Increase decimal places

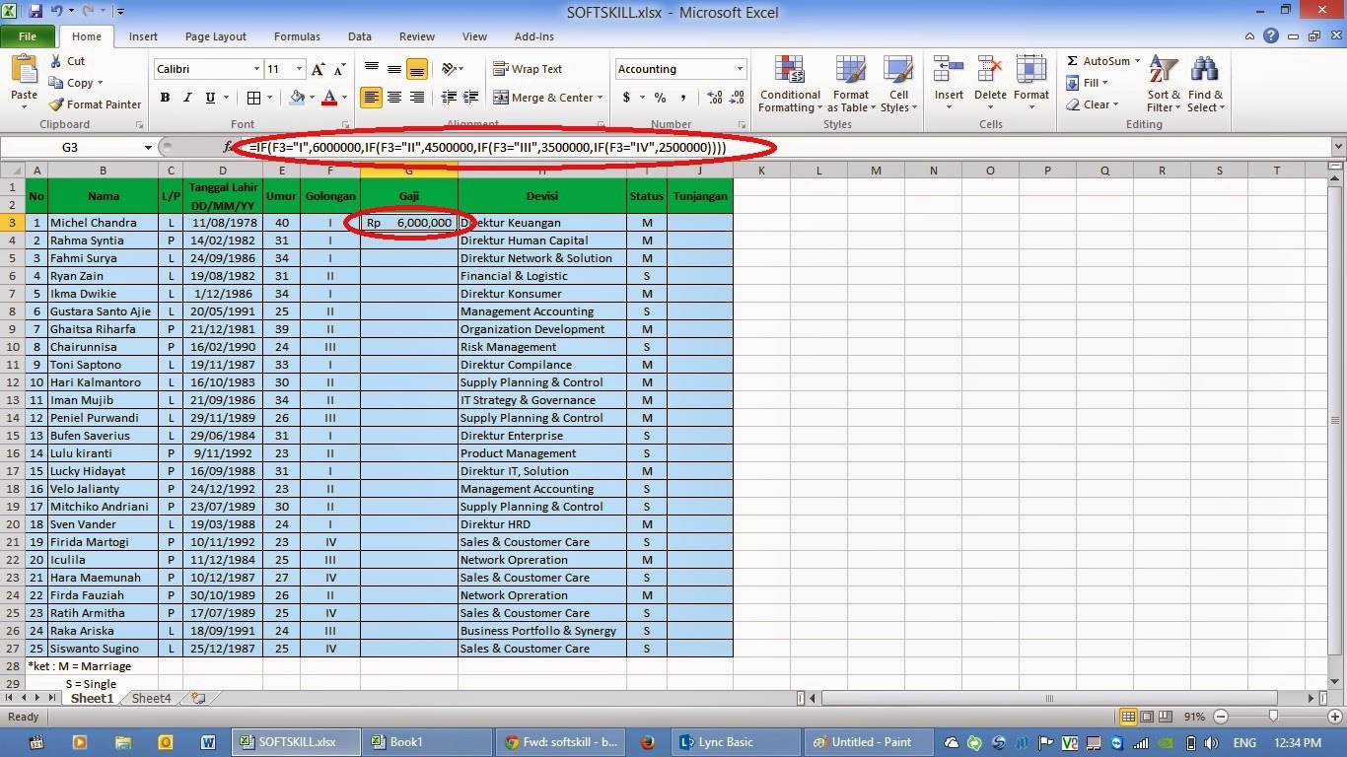(712, 98)
